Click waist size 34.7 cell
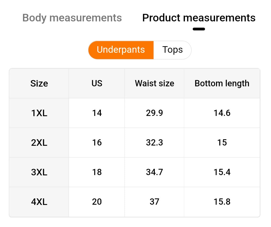Image resolution: width=271 pixels, height=227 pixels. click(x=154, y=172)
